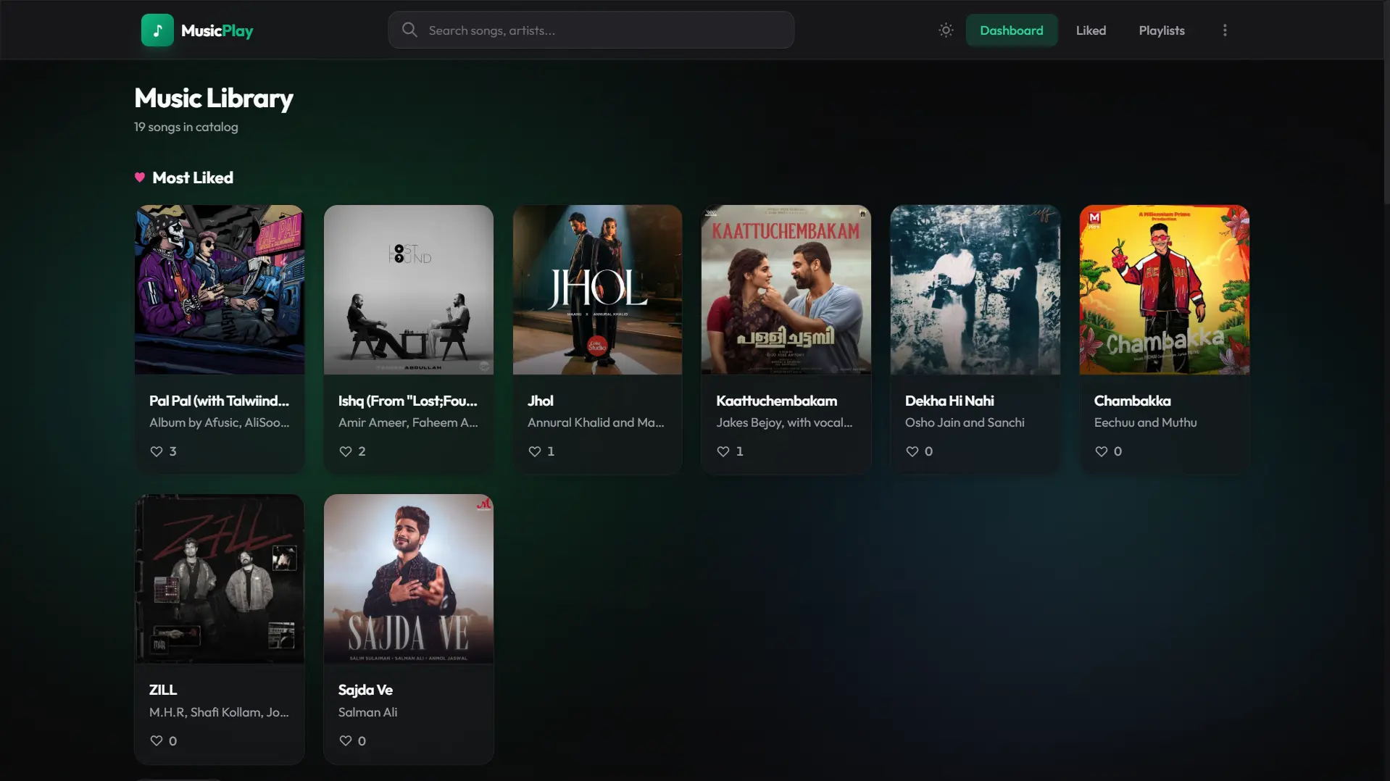
Task: Like Sajda Ve using heart icon
Action: (345, 740)
